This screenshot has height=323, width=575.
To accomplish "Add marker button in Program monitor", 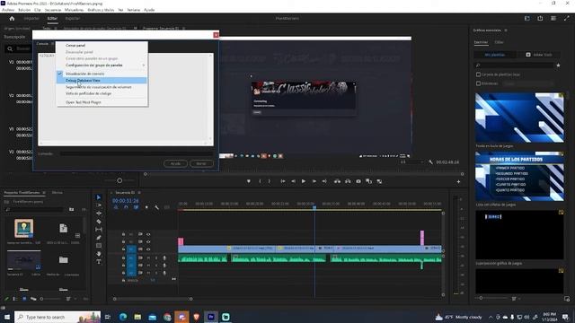I will pyautogui.click(x=249, y=181).
